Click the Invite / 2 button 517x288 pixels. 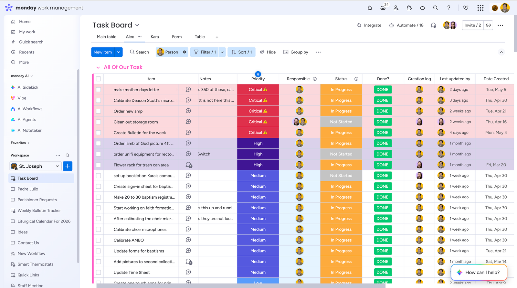pyautogui.click(x=473, y=25)
